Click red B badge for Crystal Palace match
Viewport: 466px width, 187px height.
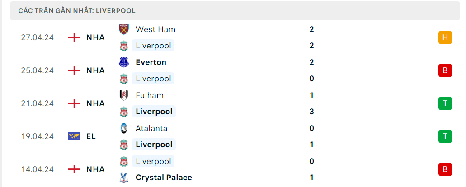tap(445, 169)
